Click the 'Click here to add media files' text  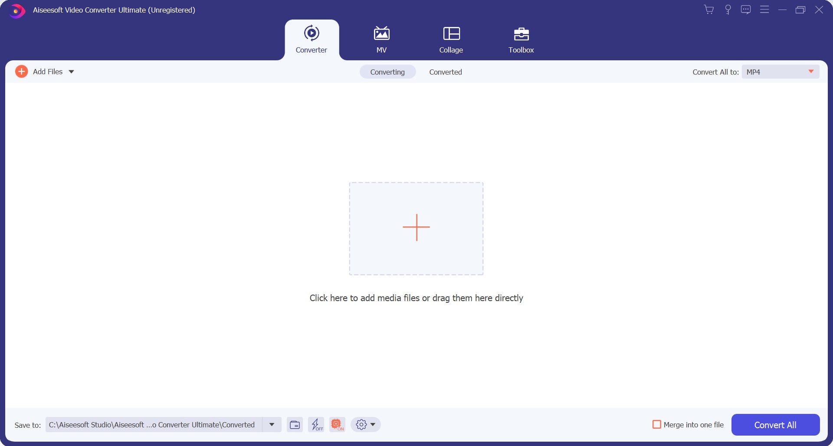[416, 298]
